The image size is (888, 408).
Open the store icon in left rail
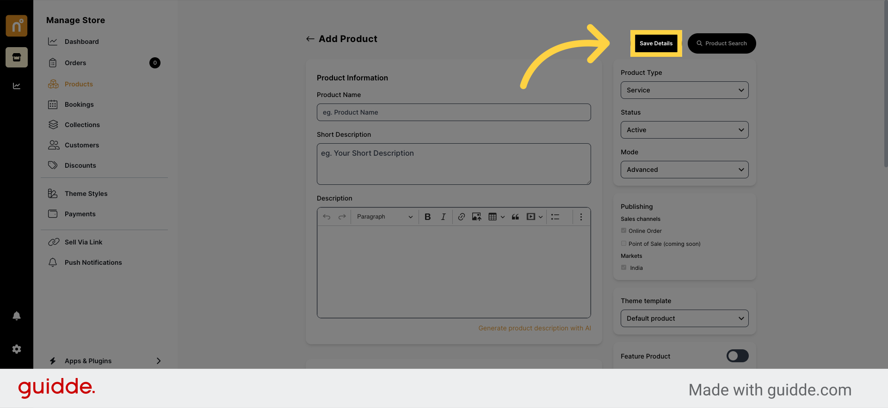coord(17,57)
